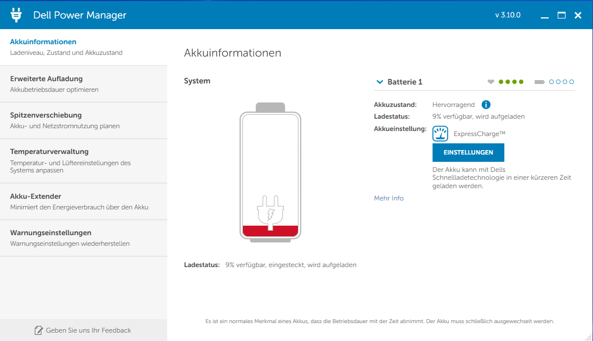Click the red charge level in battery graphic
Image resolution: width=593 pixels, height=341 pixels.
pos(270,231)
